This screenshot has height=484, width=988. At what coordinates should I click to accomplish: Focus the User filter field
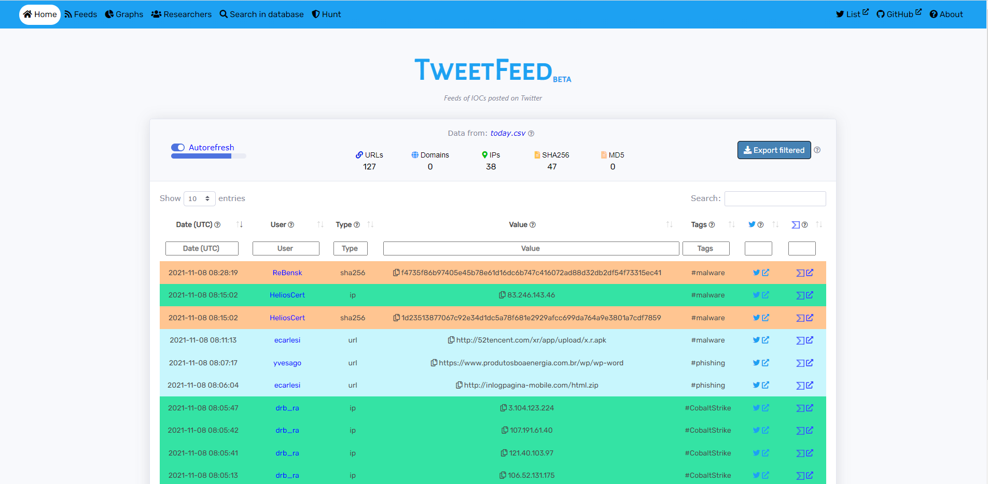tap(286, 249)
